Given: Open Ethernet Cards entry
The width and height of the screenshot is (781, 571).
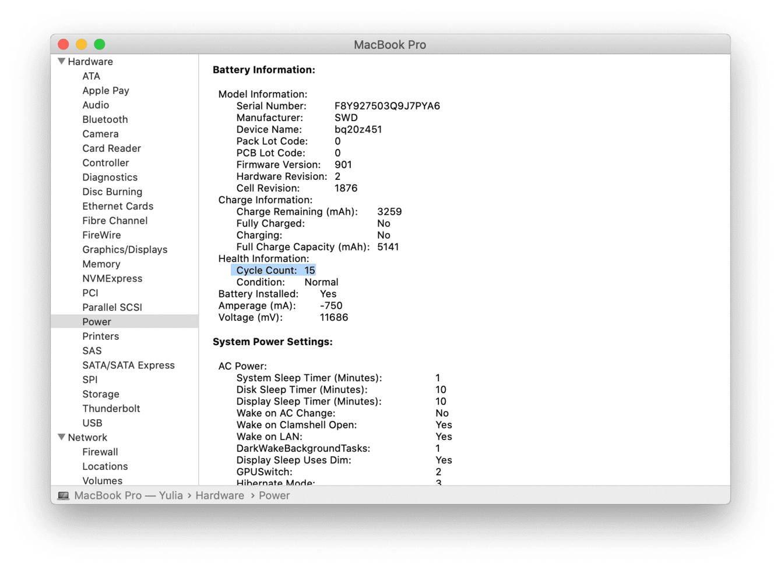Looking at the screenshot, I should coord(118,206).
